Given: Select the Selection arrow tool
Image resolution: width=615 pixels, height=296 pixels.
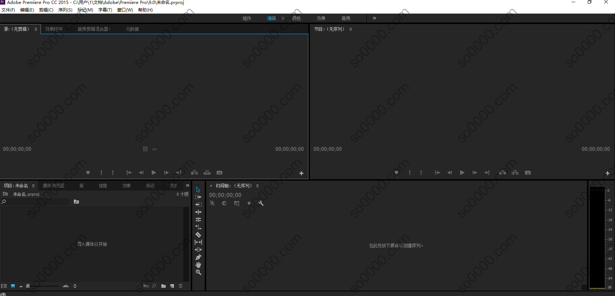Looking at the screenshot, I should pos(198,190).
